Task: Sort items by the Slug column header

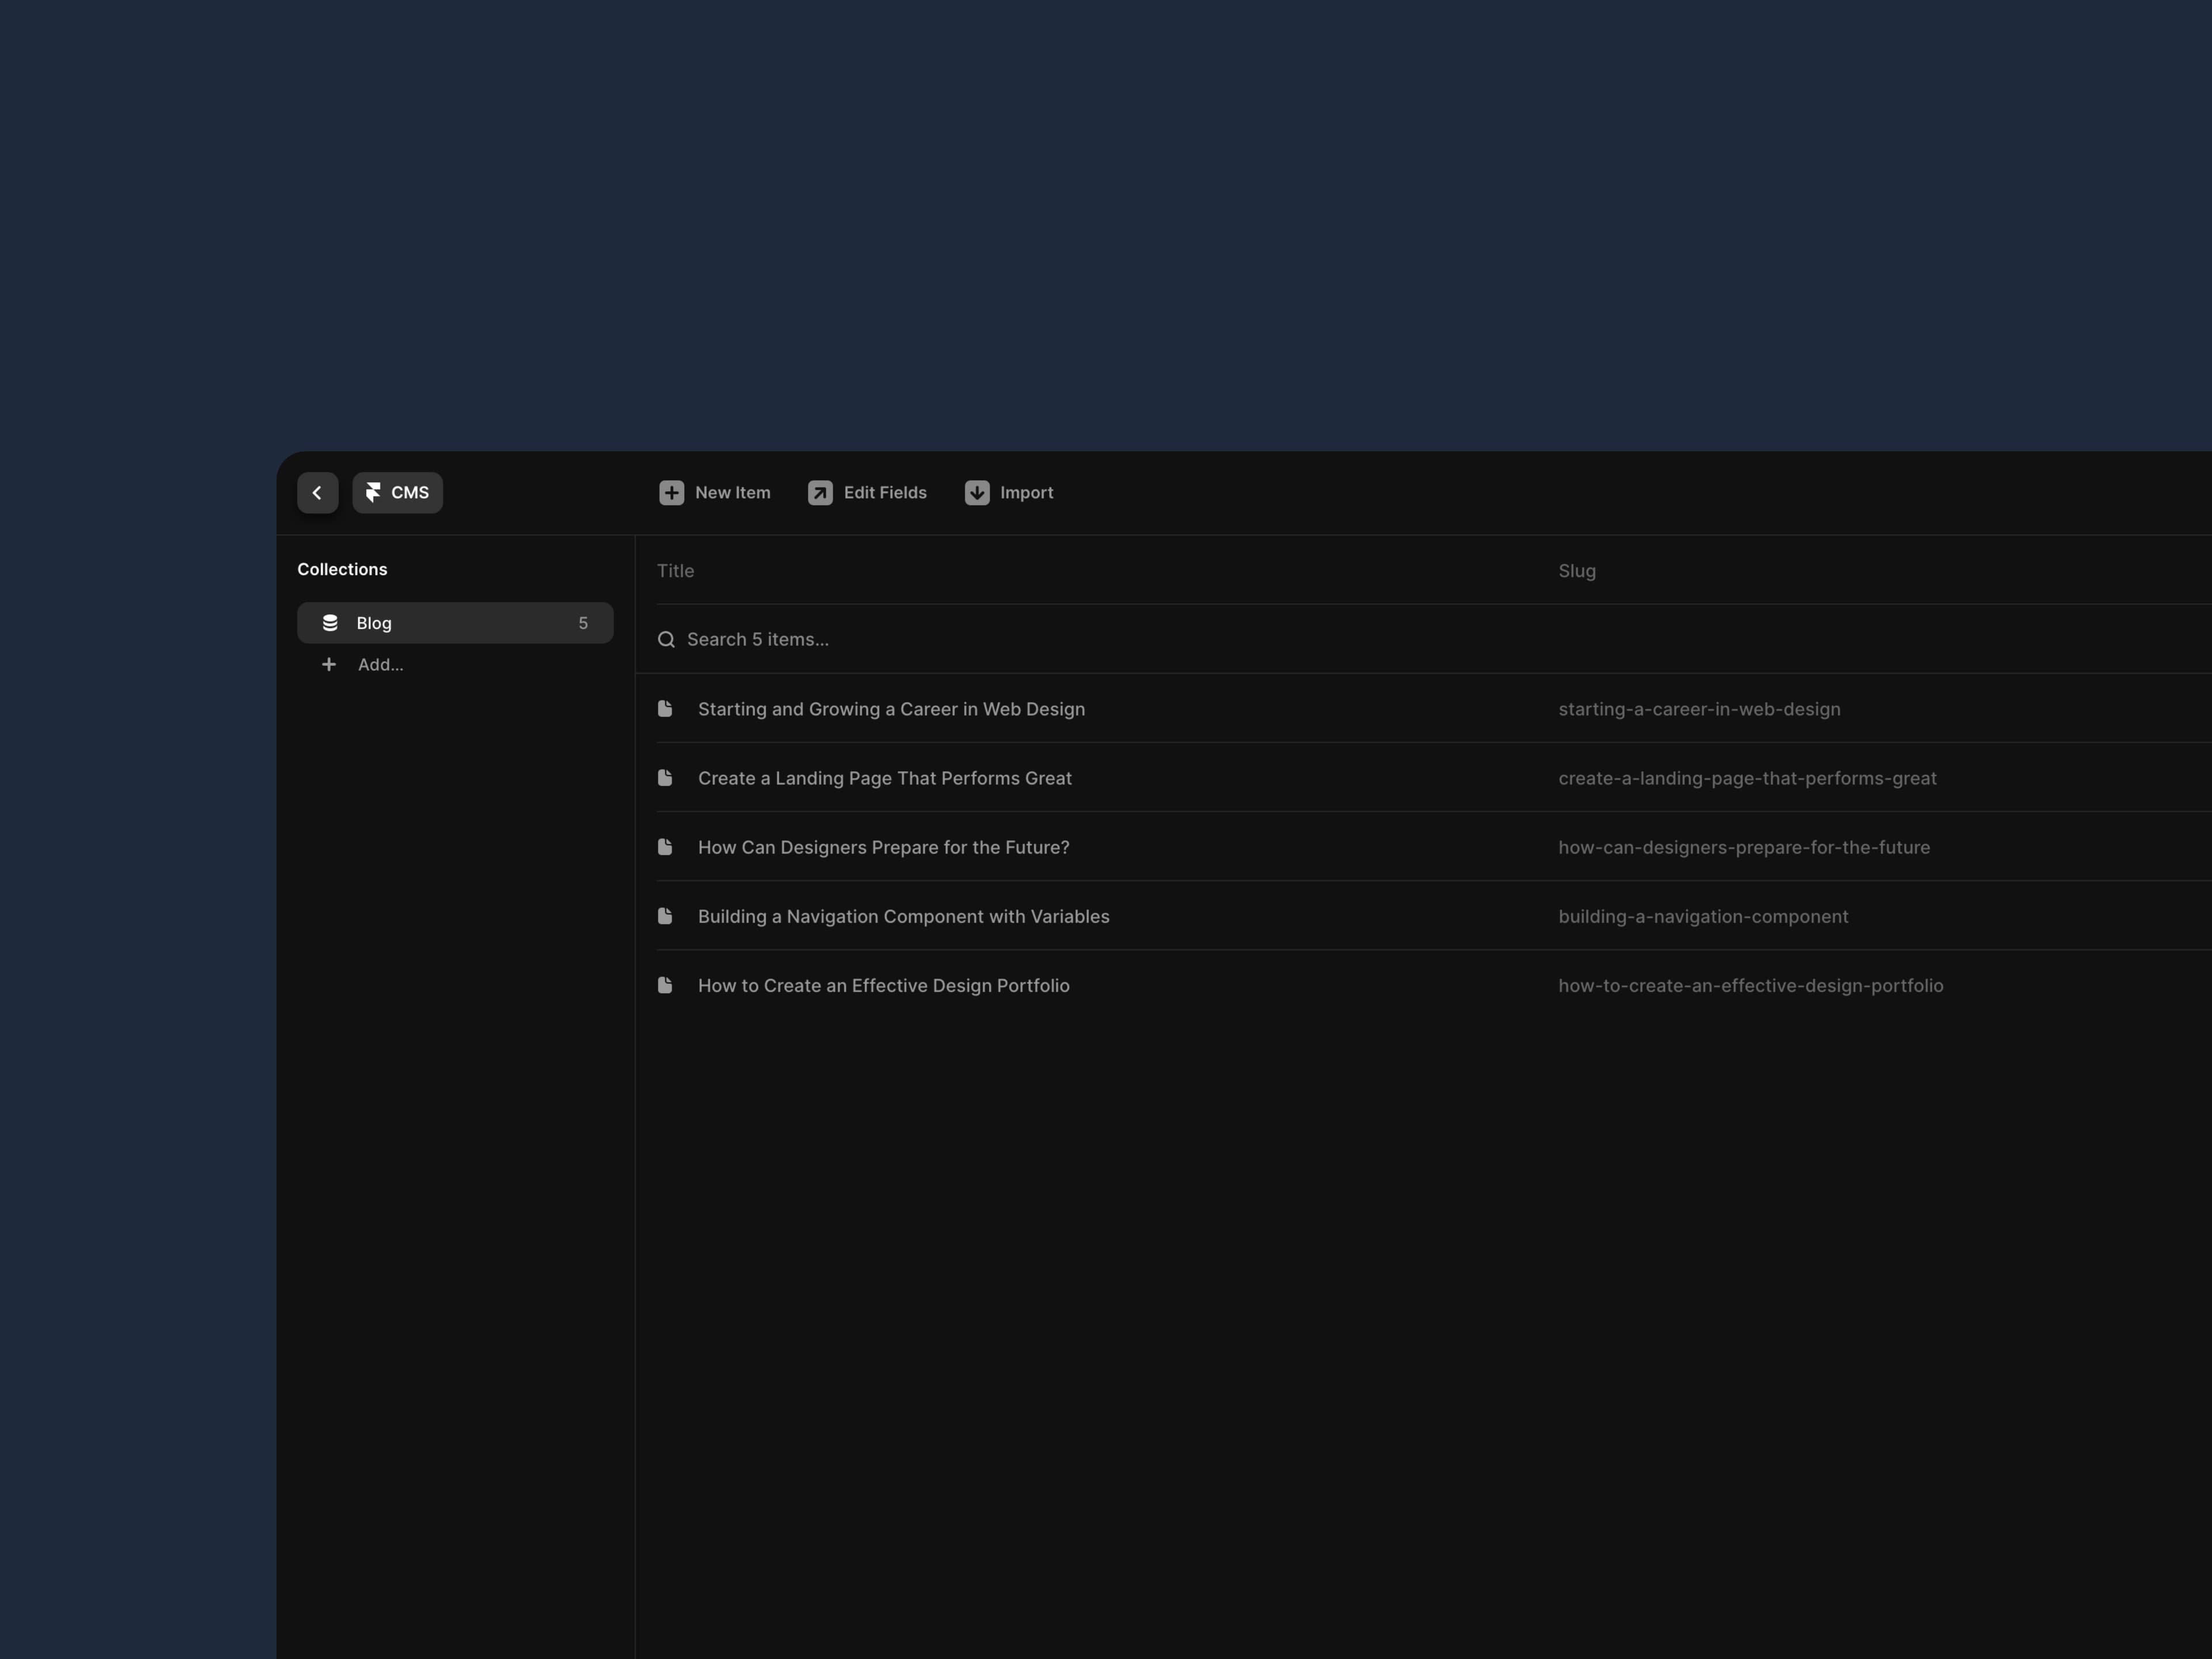Action: 1576,570
